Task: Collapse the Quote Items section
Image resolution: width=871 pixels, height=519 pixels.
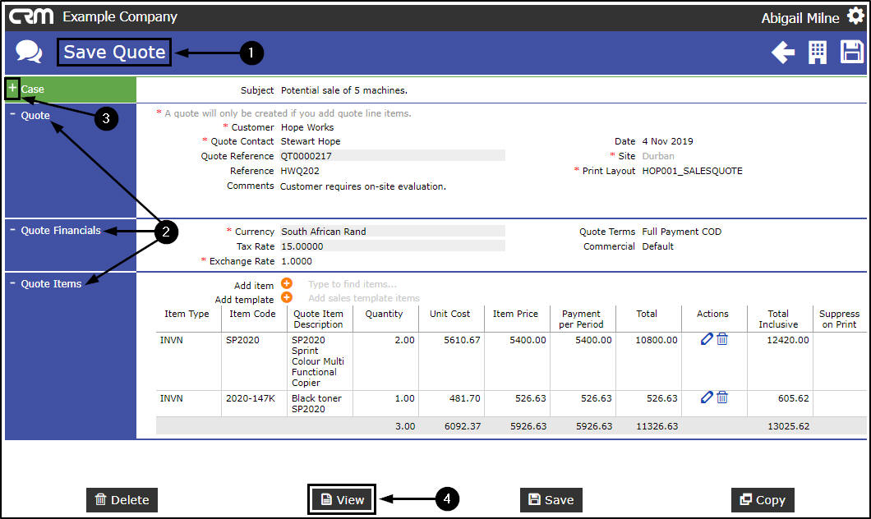Action: tap(13, 282)
